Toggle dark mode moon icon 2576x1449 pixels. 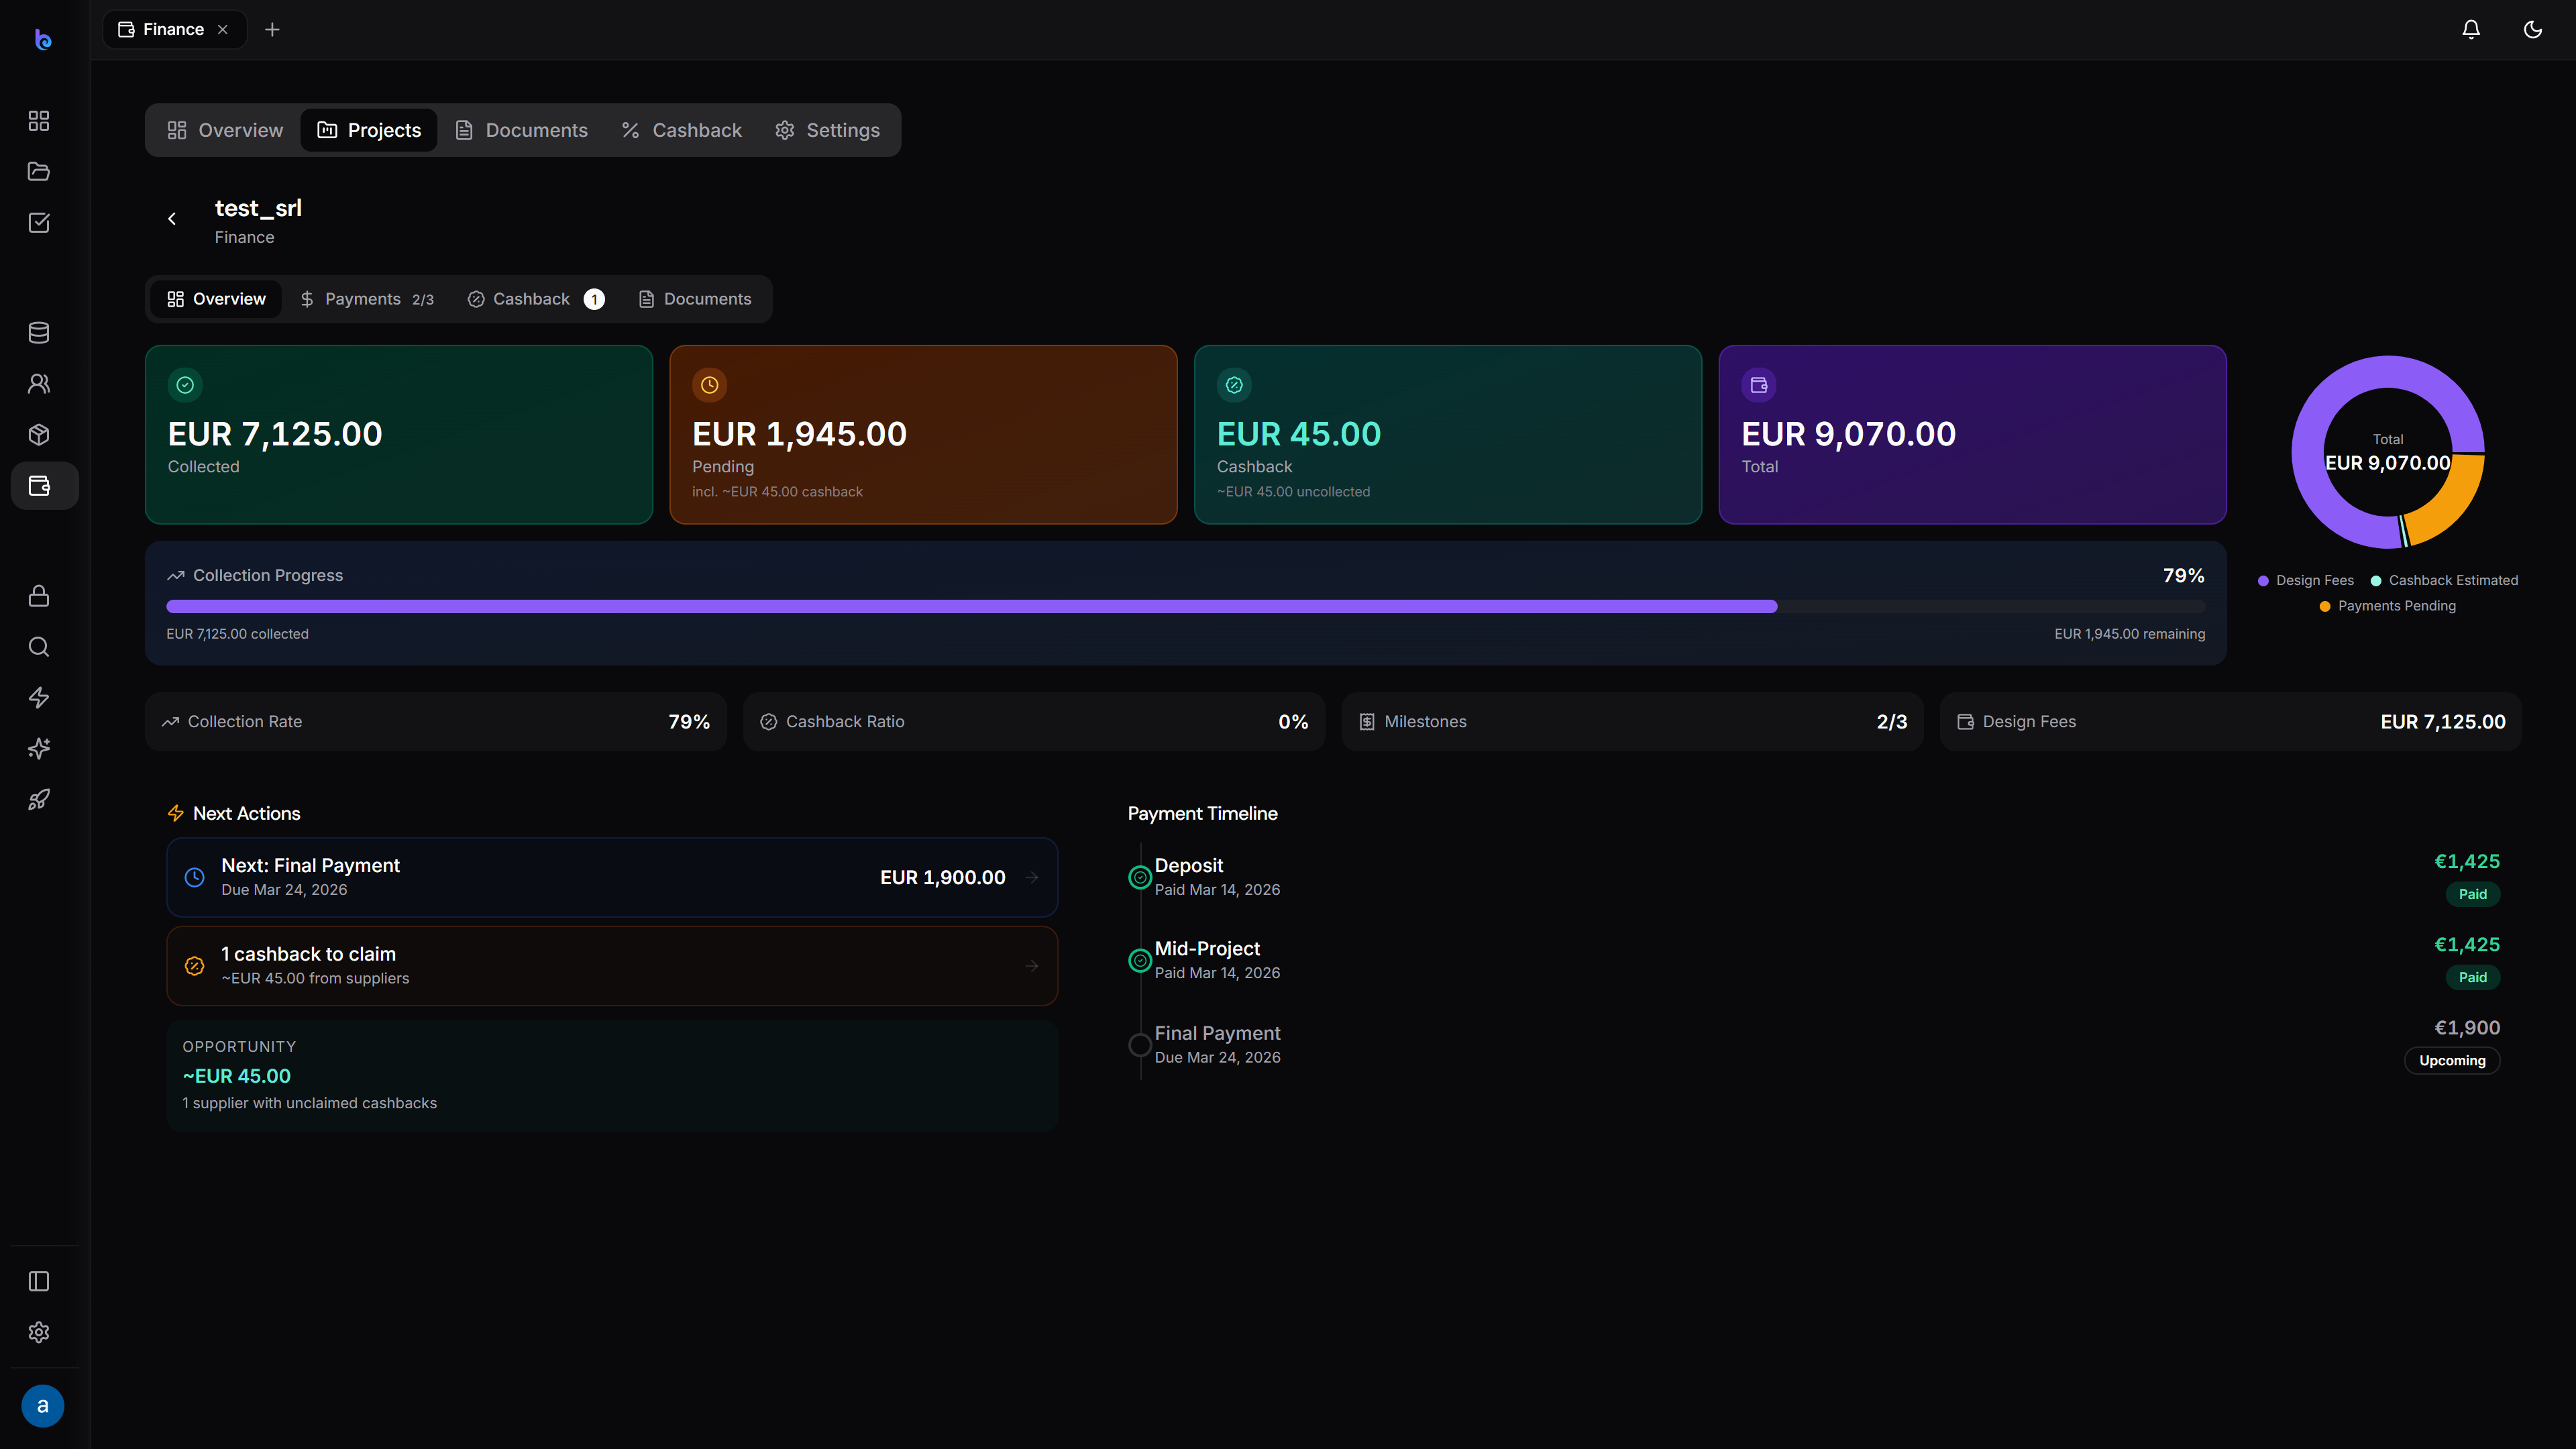pyautogui.click(x=2533, y=30)
